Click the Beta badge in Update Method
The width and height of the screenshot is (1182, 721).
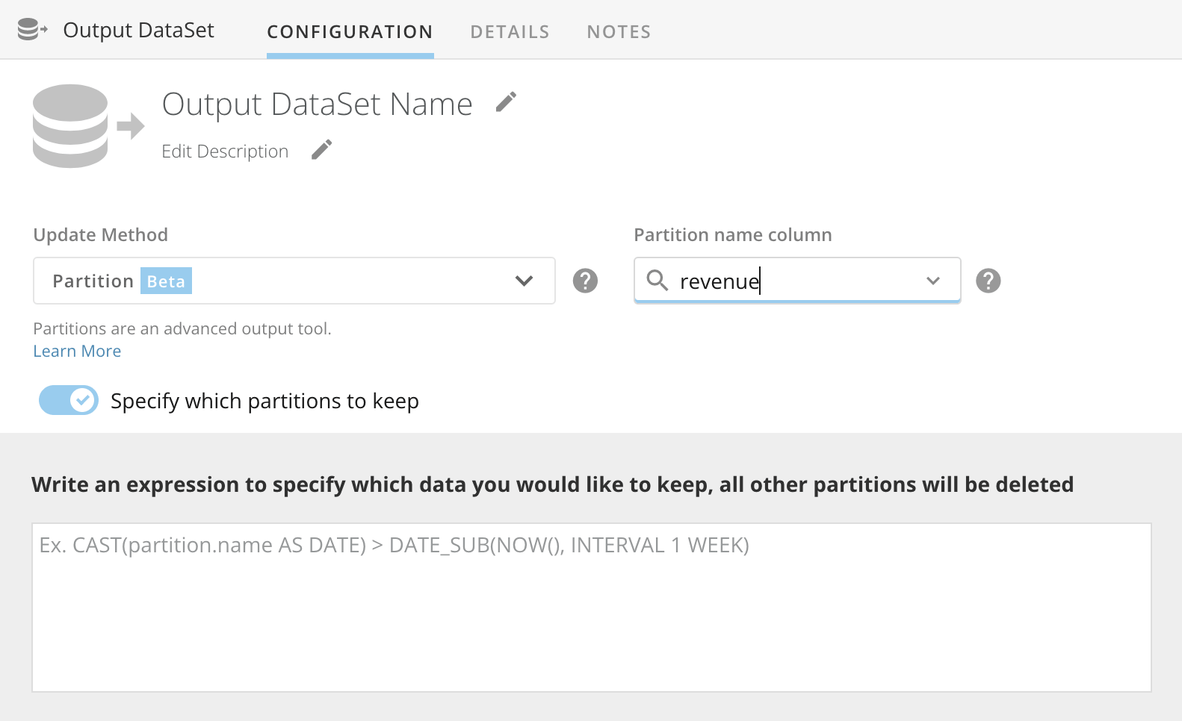point(166,281)
